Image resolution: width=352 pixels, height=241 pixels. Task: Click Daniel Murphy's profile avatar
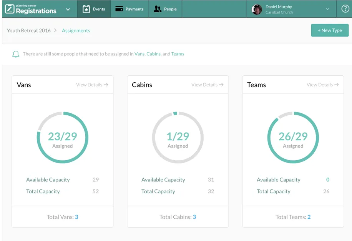(257, 9)
